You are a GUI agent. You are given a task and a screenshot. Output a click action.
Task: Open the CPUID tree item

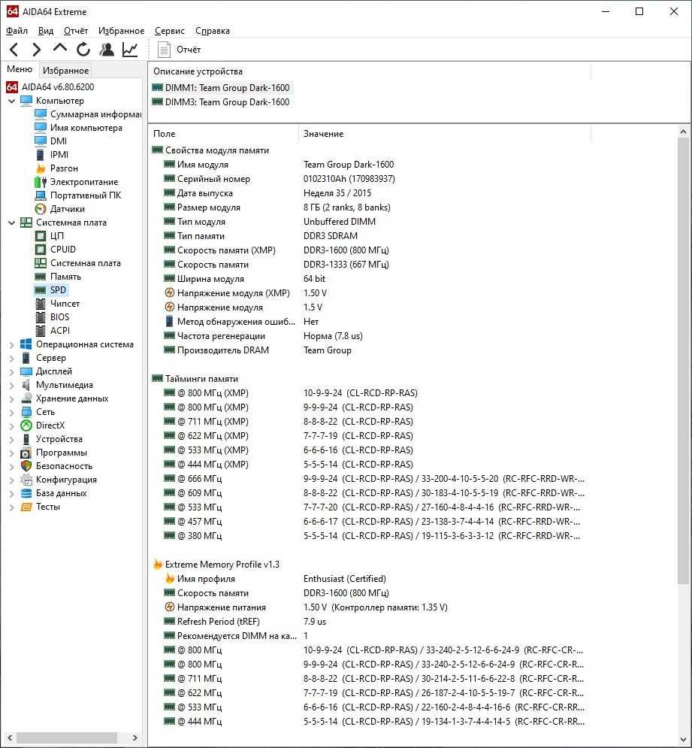click(x=63, y=250)
